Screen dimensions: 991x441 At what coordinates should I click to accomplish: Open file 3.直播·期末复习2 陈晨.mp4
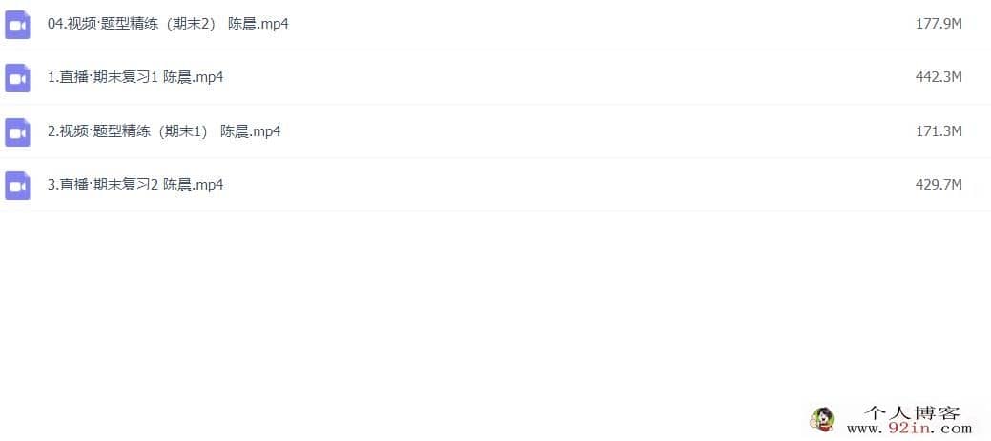point(135,185)
